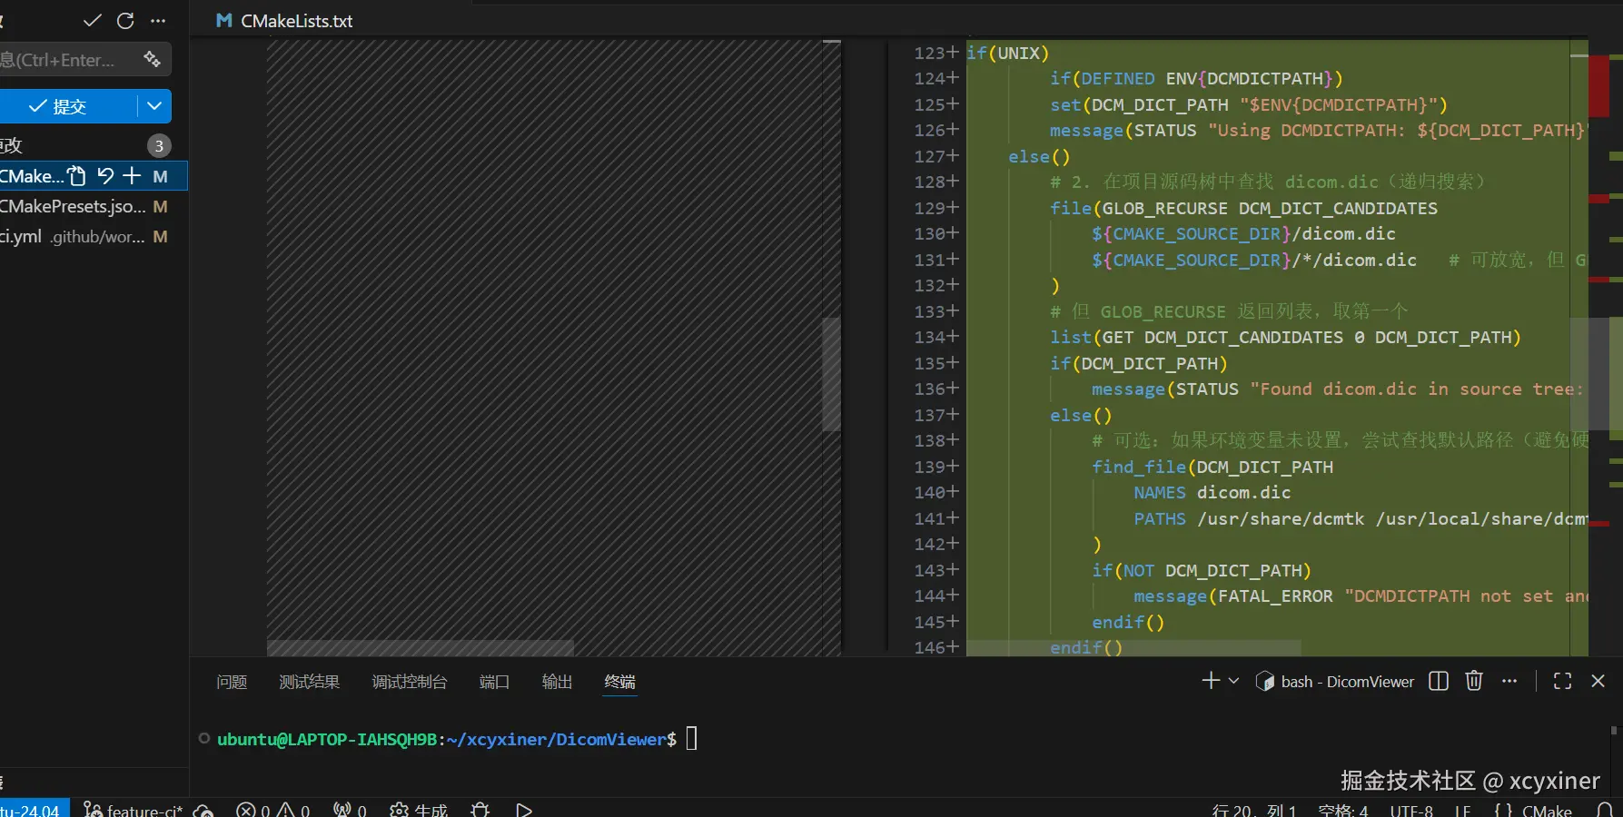
Task: Click line 123 if(UNIX) in diff
Action: point(1007,53)
